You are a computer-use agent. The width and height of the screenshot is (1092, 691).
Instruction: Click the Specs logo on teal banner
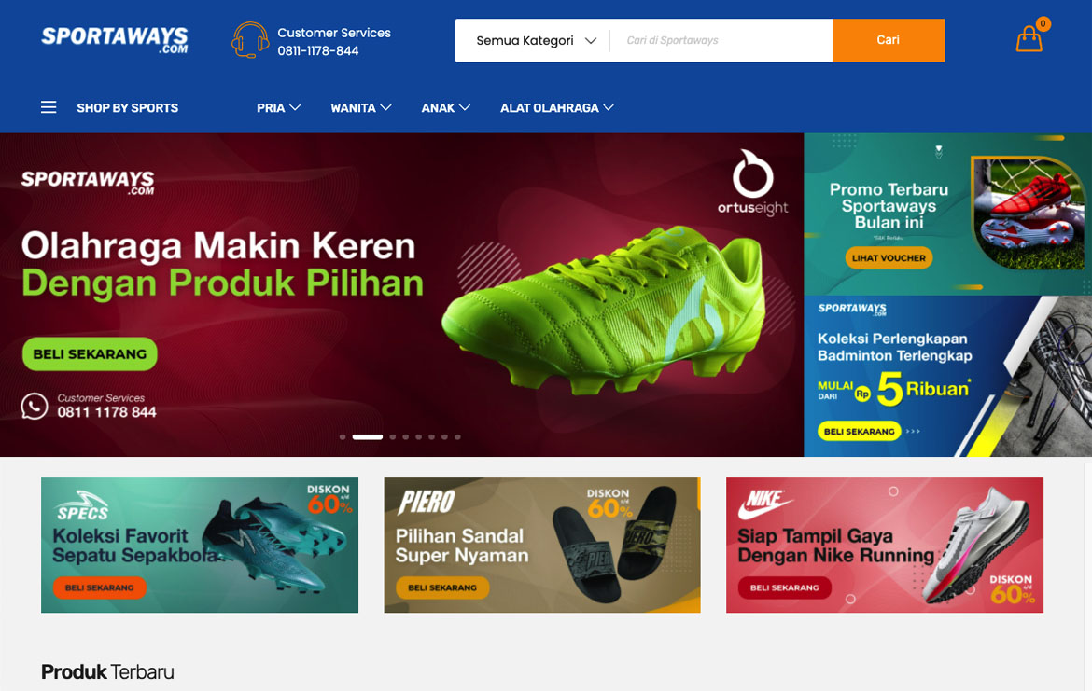tap(83, 506)
